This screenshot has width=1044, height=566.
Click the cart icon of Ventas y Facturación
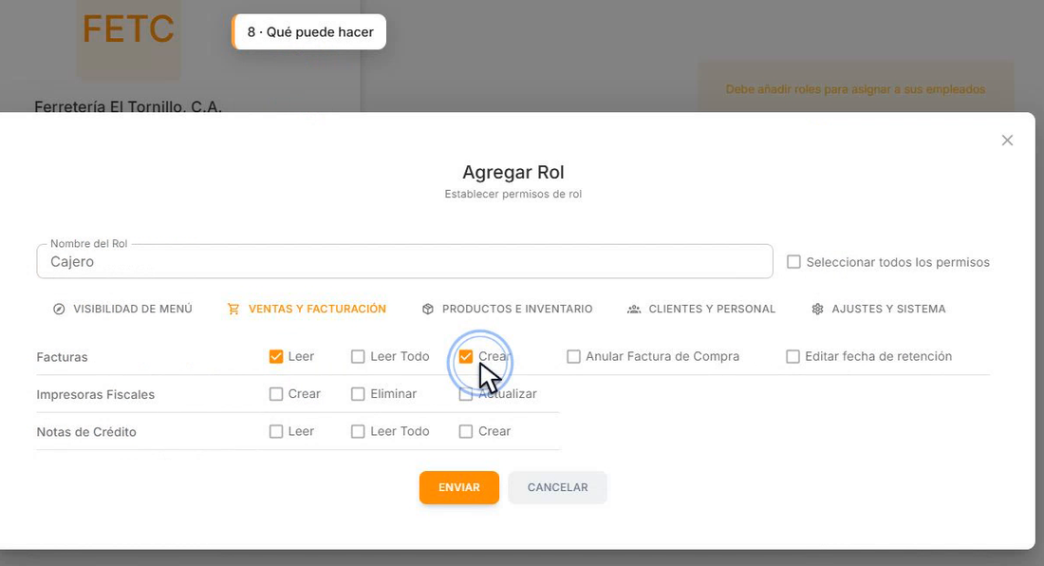233,309
